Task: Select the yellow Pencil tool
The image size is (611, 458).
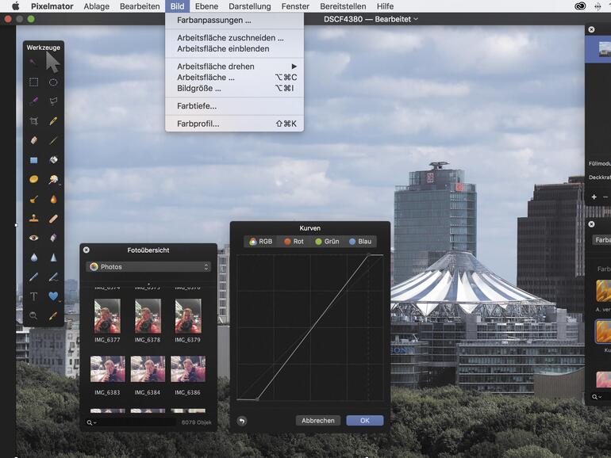Action: pyautogui.click(x=53, y=121)
